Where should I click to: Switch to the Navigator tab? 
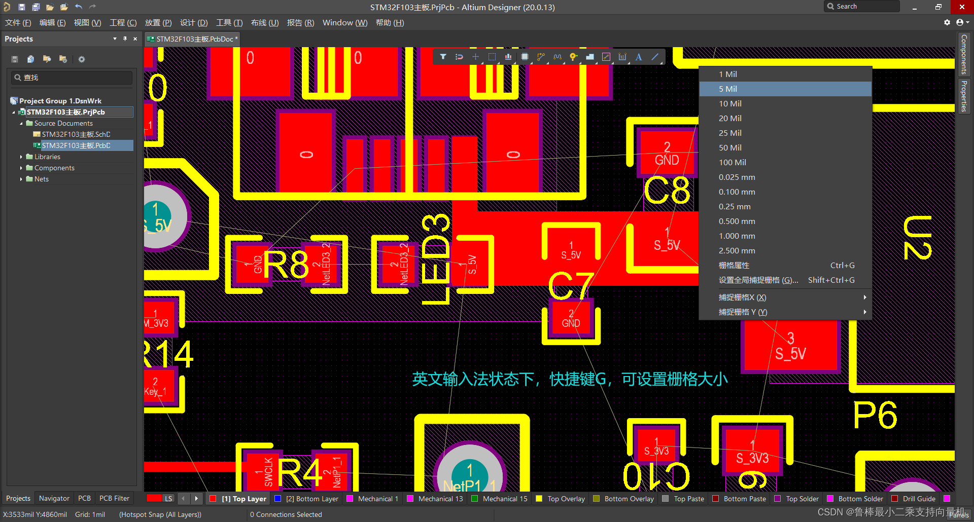[54, 498]
